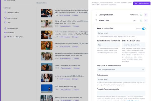151x101 pixels.
Task: Open the Select how to present data dropdown
Action: point(121,70)
